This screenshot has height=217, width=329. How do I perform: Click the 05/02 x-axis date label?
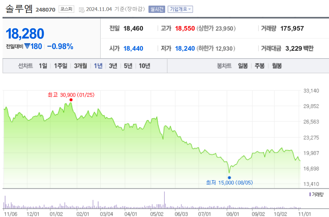(x=157, y=214)
